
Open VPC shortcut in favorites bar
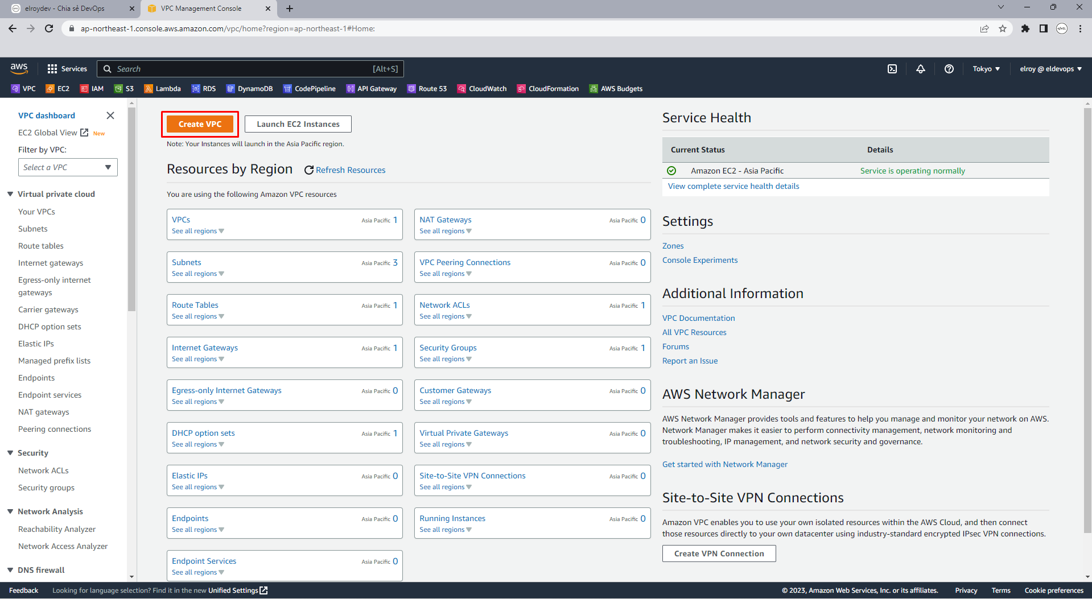pos(23,89)
